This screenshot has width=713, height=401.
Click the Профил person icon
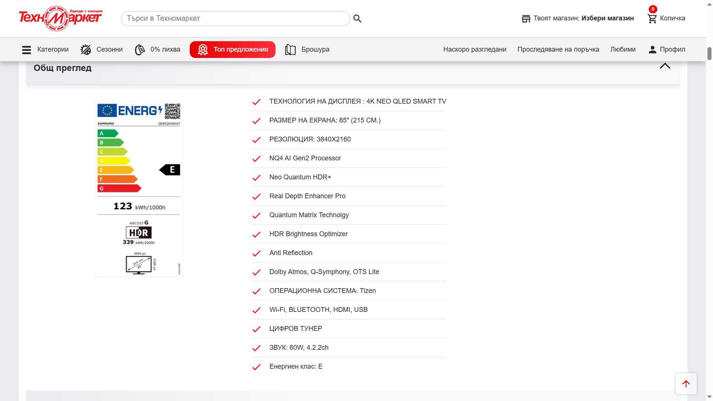click(652, 50)
